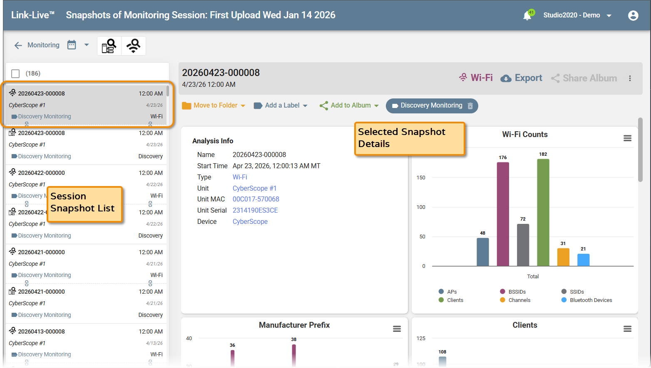This screenshot has width=651, height=368.
Task: Click the Export button
Action: click(521, 78)
